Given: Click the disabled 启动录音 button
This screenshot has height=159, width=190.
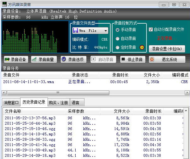Looking at the screenshot, I should (103, 59).
